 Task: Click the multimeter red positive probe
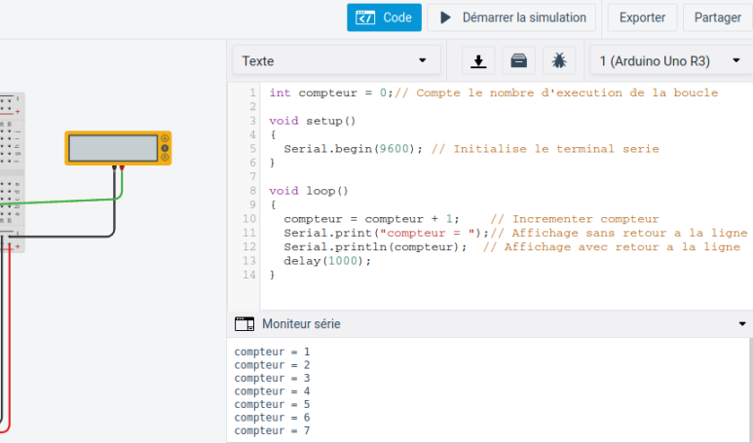click(x=123, y=169)
